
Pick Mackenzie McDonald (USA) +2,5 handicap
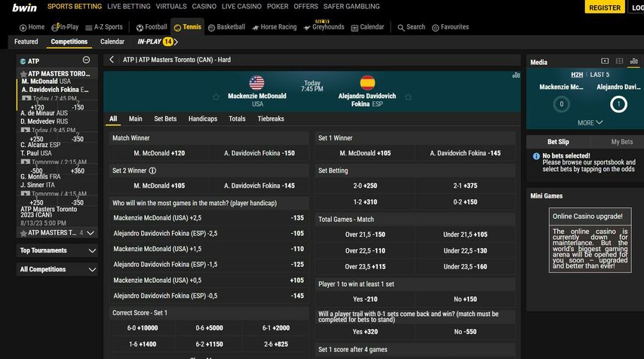click(x=209, y=218)
